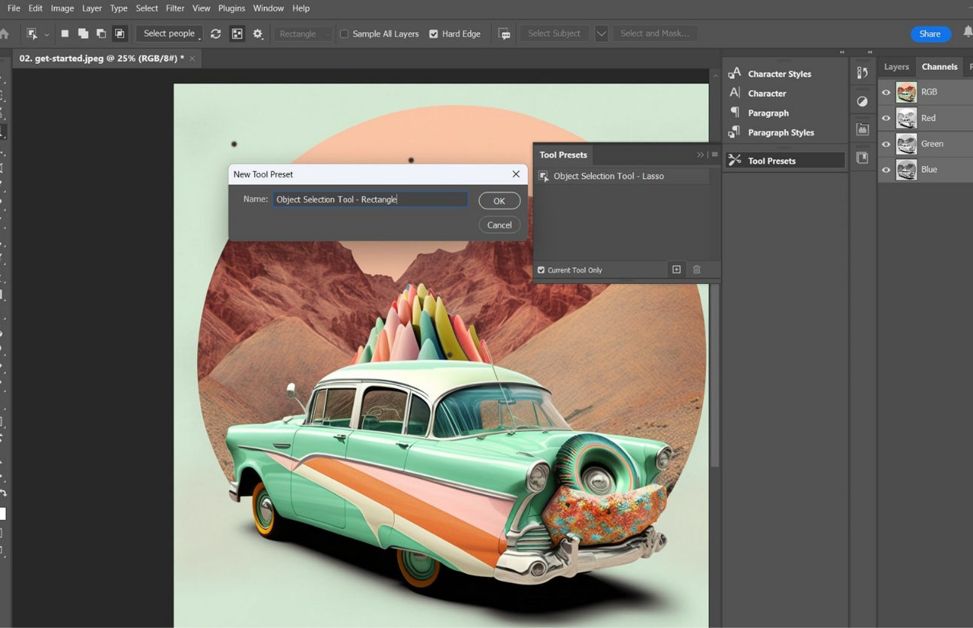Enable the Sample All Layers checkbox
973x628 pixels.
tap(344, 33)
